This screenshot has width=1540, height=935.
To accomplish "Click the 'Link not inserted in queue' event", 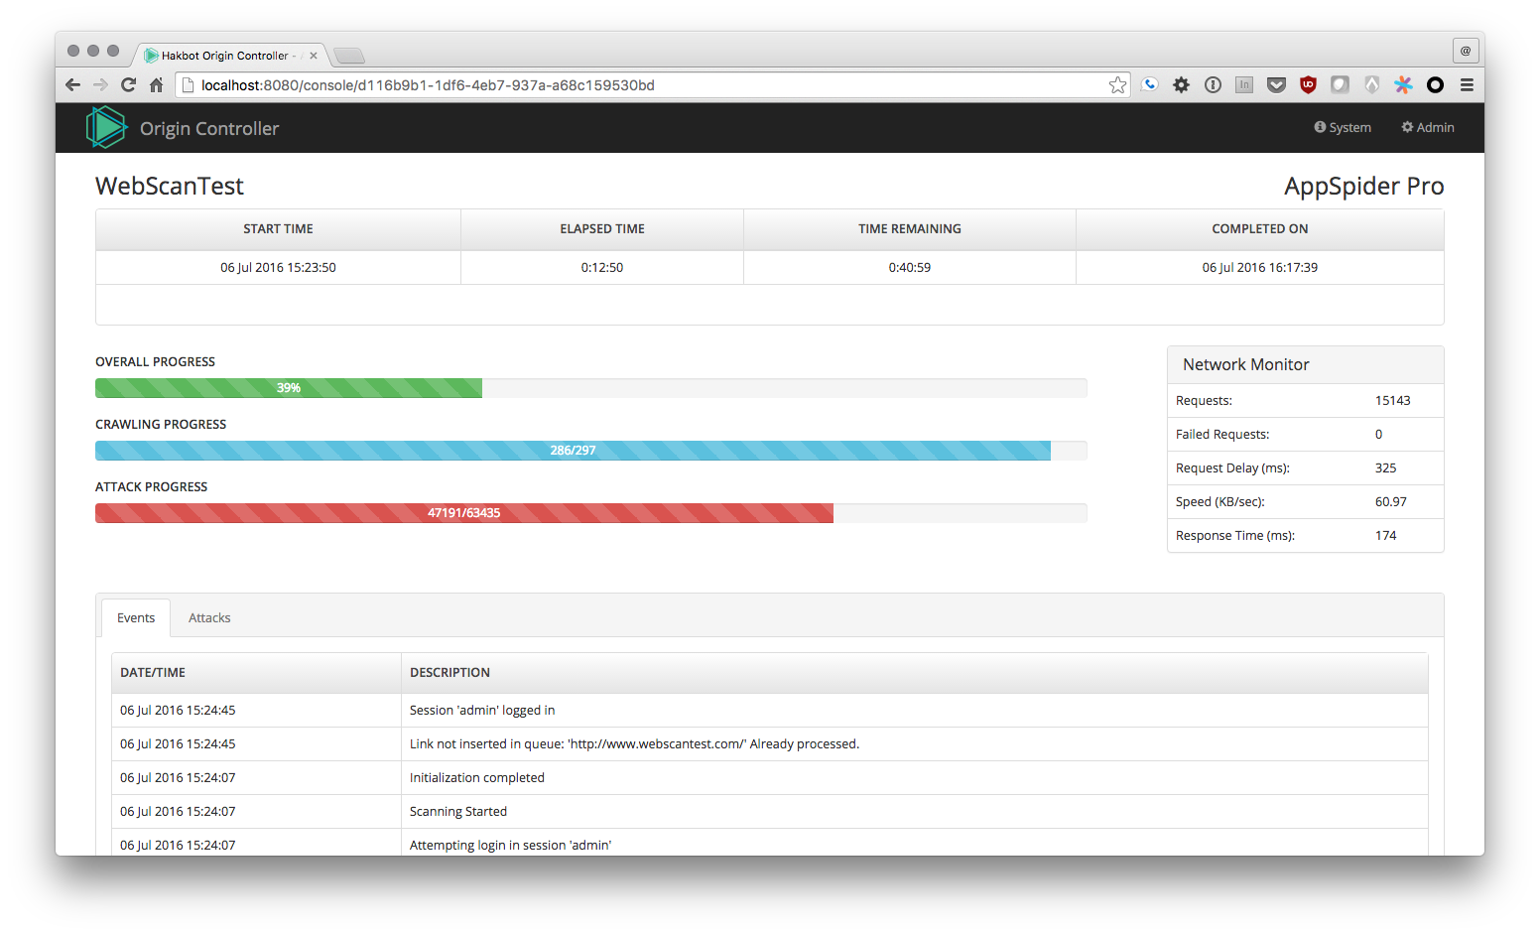I will 634,743.
